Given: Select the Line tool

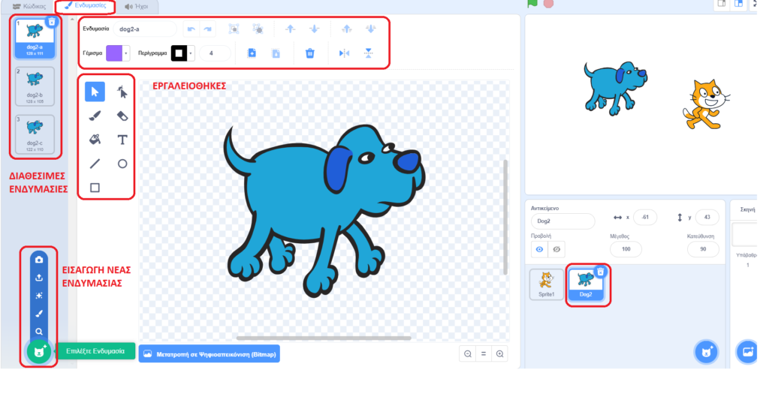Looking at the screenshot, I should [95, 164].
